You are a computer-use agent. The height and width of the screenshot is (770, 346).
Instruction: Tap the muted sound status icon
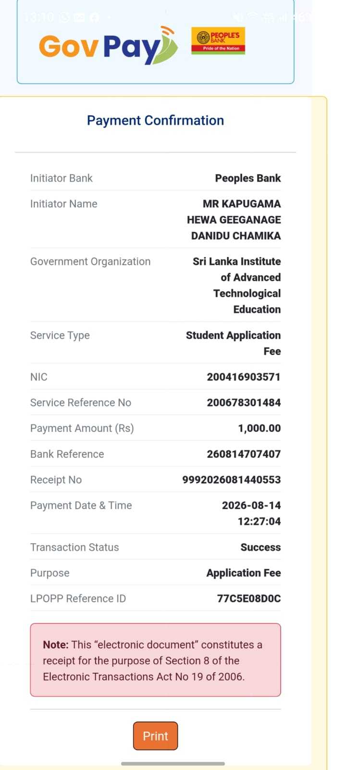(238, 17)
